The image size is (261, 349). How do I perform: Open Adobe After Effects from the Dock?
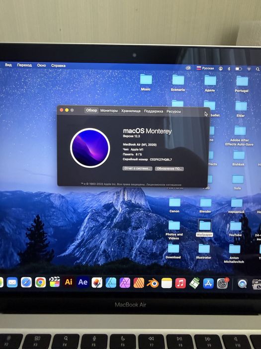[x=83, y=282]
